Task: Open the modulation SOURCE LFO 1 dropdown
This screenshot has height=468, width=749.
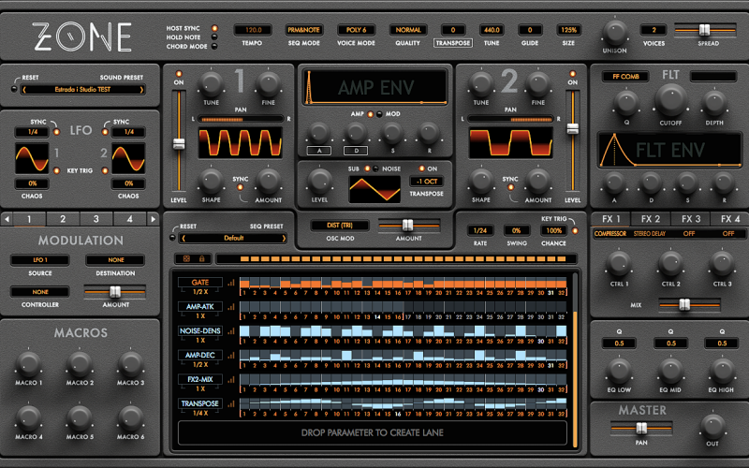Action: coord(40,260)
